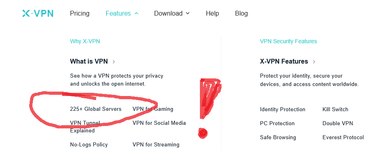The width and height of the screenshot is (375, 160).
Task: Open VPN Tunnel Explained link
Action: click(x=85, y=127)
